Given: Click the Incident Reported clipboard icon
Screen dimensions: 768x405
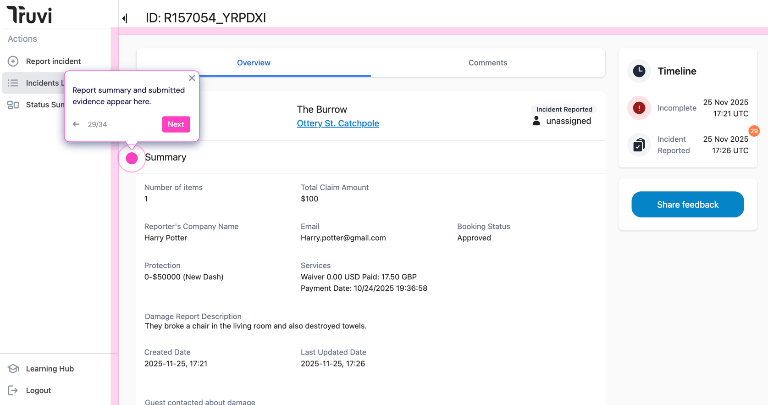Looking at the screenshot, I should (639, 145).
